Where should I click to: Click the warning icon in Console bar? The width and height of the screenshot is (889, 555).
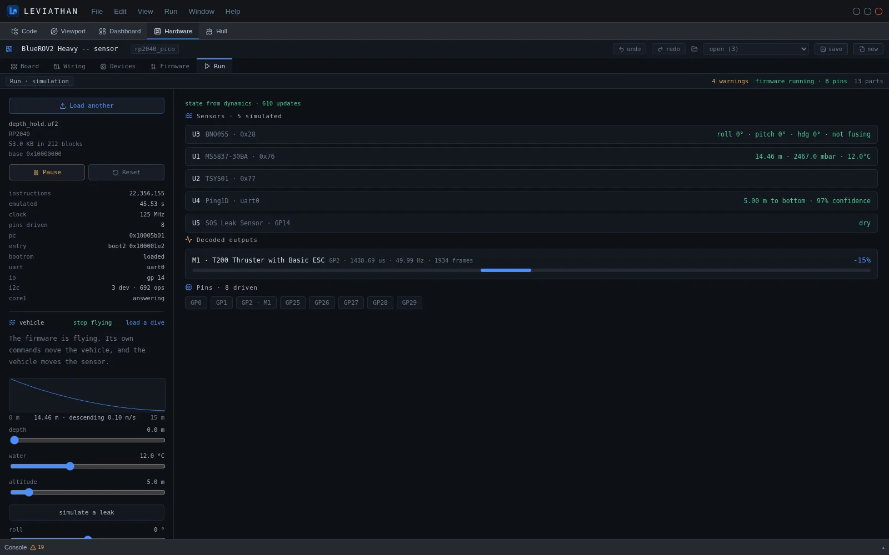(33, 547)
